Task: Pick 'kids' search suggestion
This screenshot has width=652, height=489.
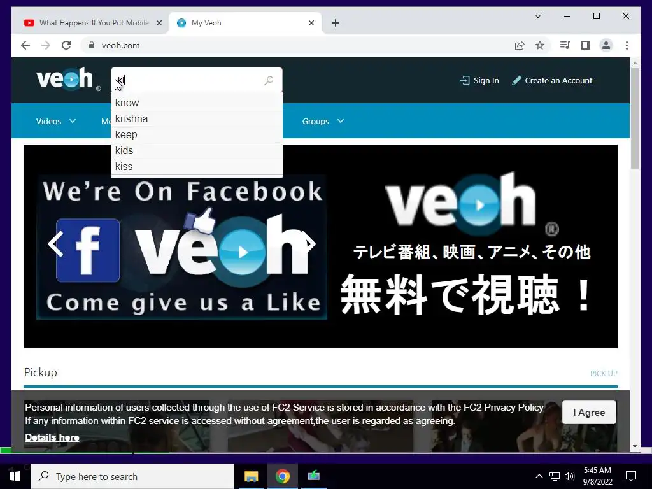Action: pyautogui.click(x=197, y=150)
